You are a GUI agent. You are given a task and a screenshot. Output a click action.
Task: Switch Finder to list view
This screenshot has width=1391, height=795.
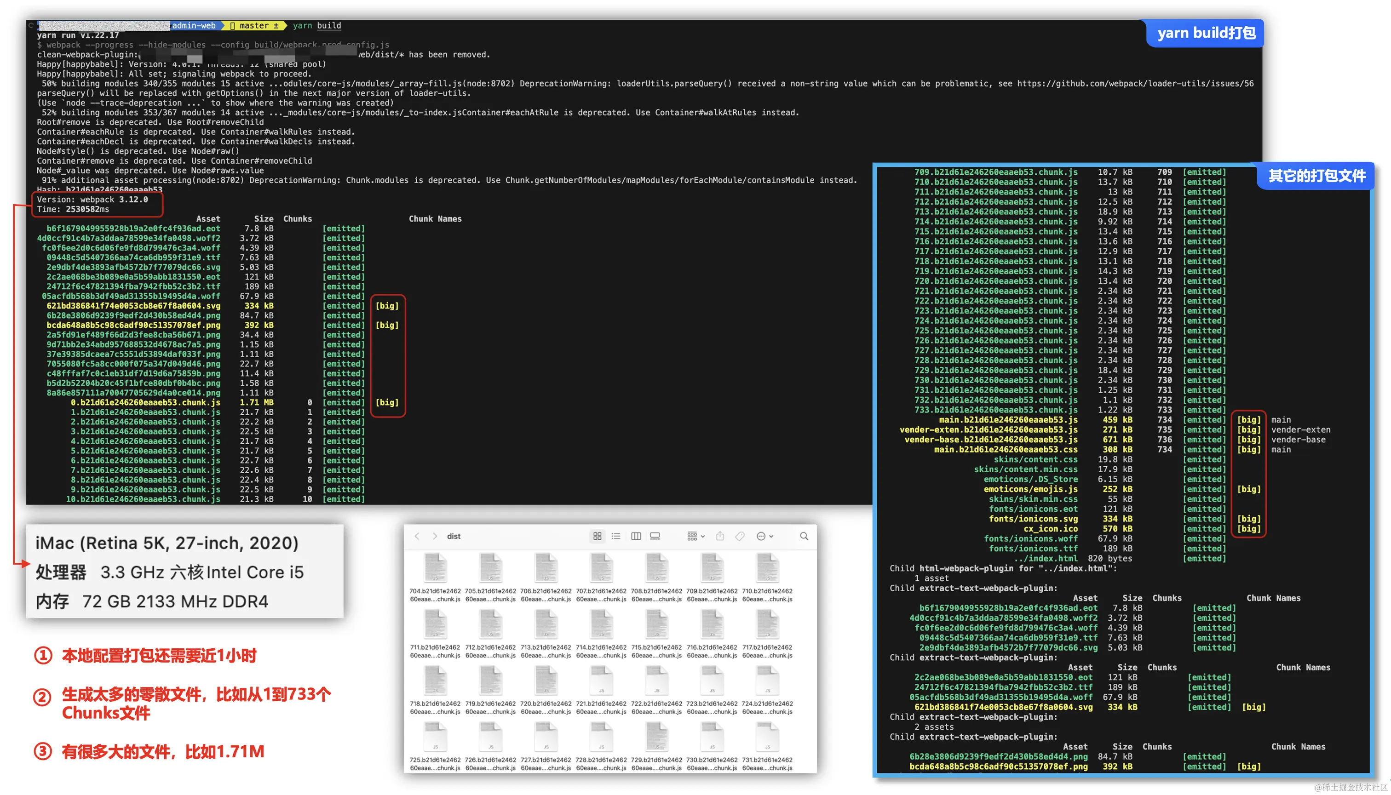[616, 536]
